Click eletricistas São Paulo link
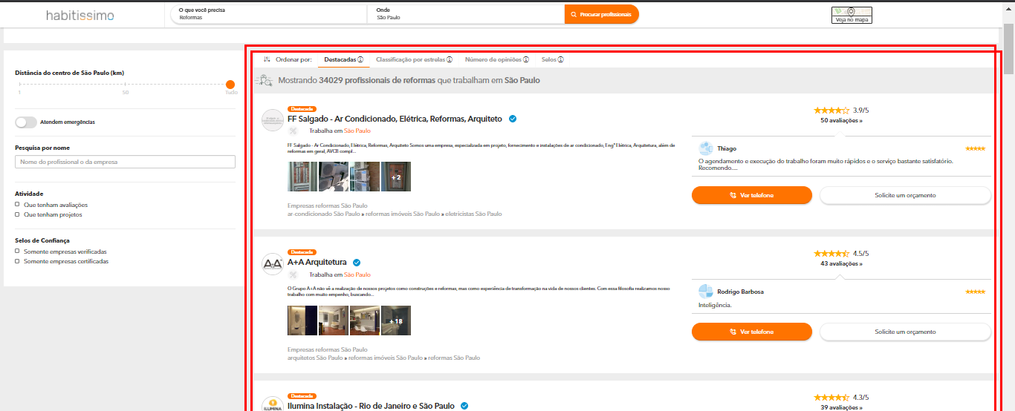The height and width of the screenshot is (411, 1015). (x=473, y=214)
